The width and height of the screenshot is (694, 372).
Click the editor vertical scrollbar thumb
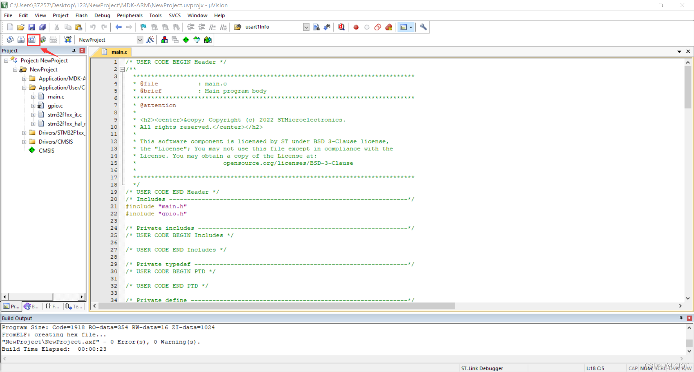click(x=688, y=87)
